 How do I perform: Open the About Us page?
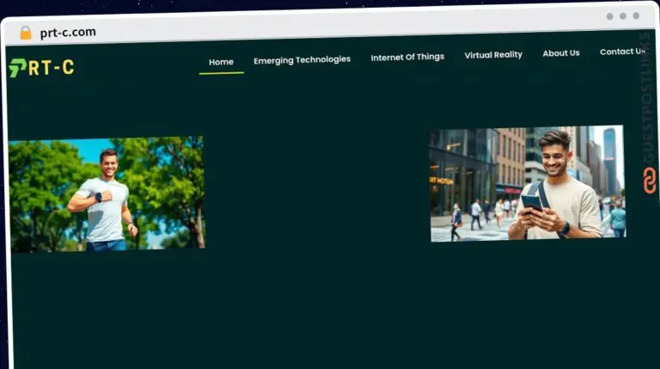[561, 53]
